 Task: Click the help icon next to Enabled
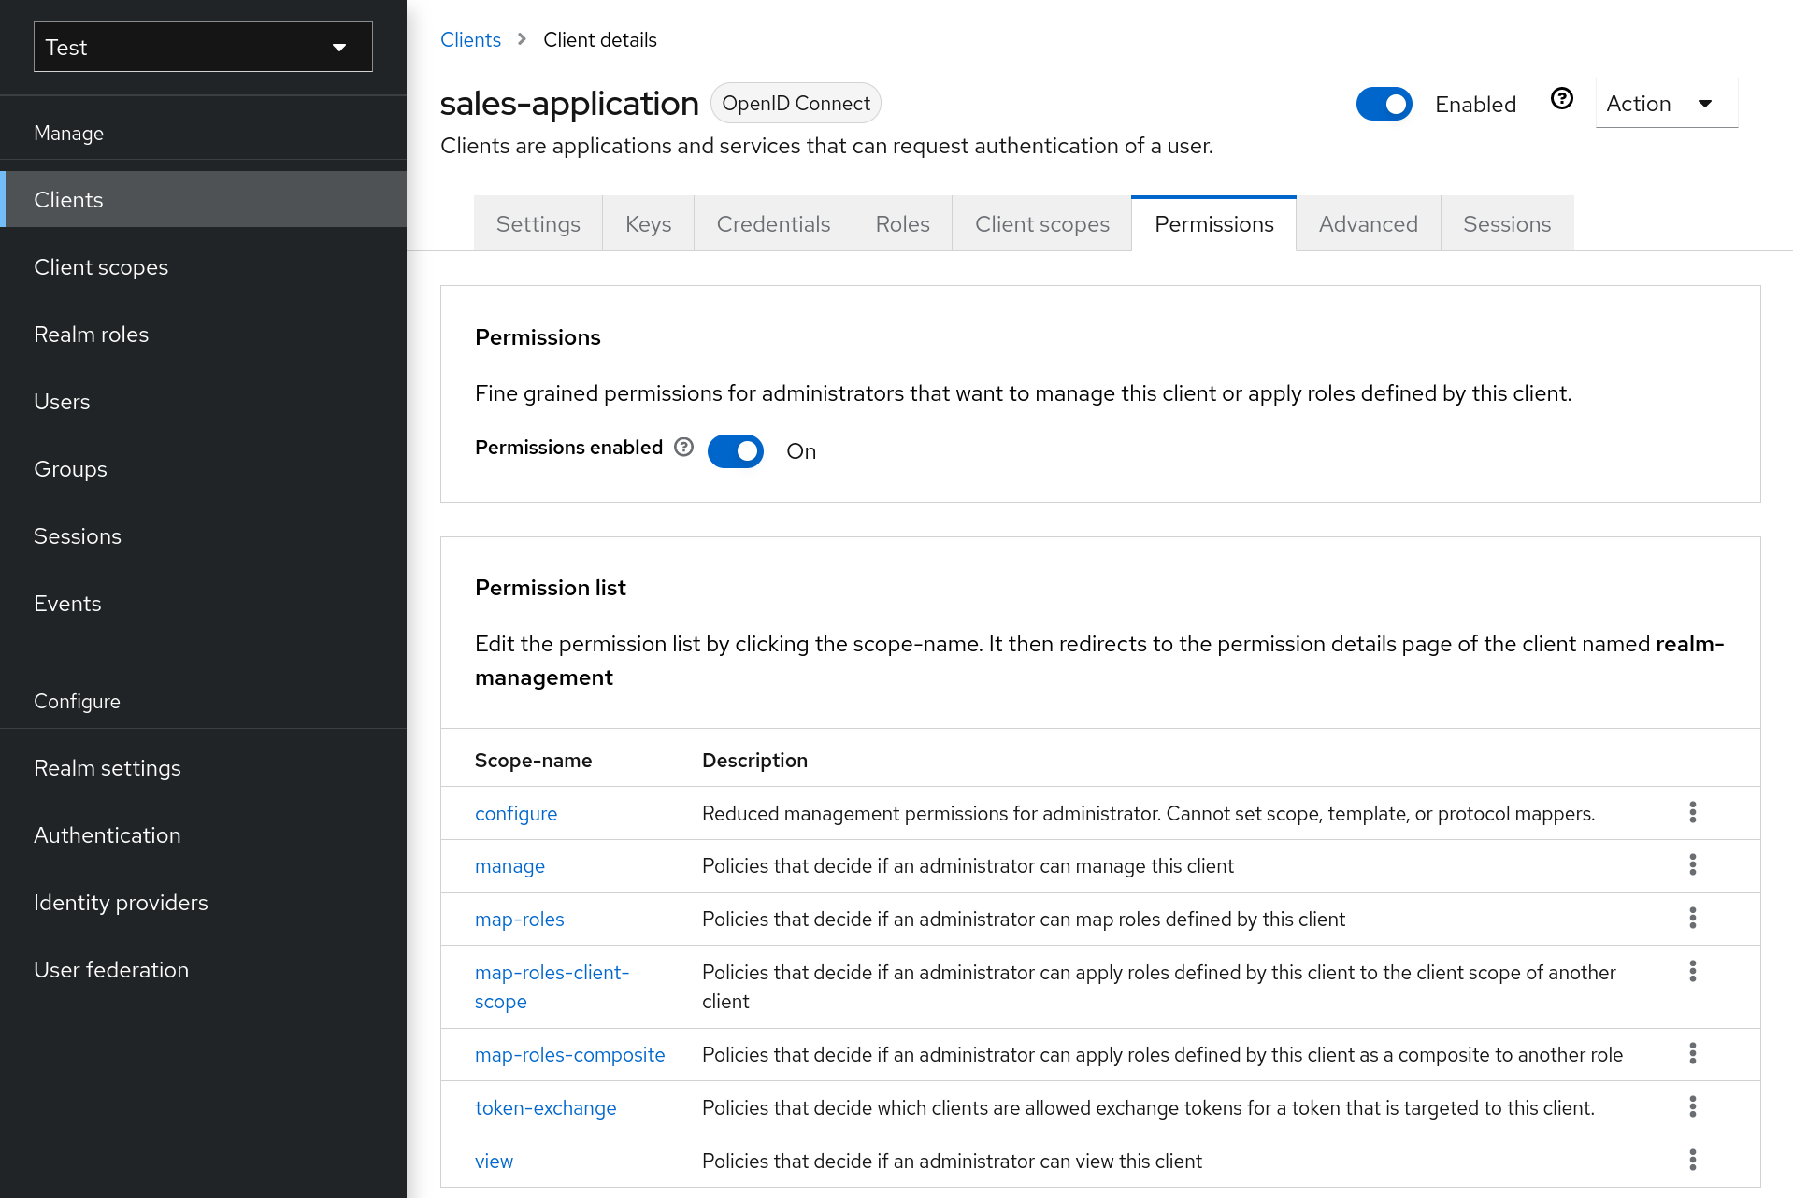click(x=1561, y=98)
